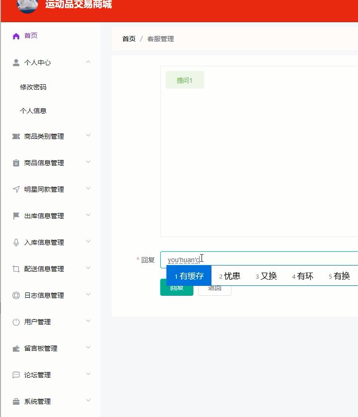Open 首页 in the sidebar menu

point(31,35)
